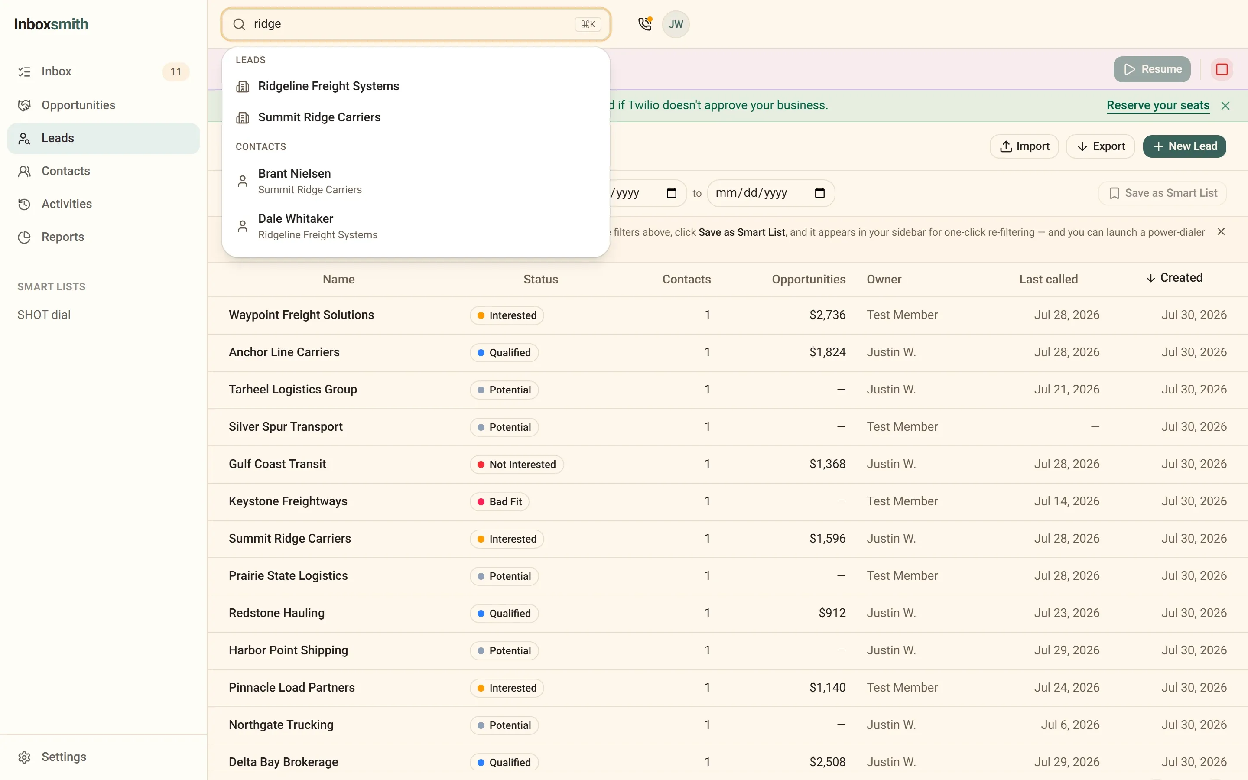The width and height of the screenshot is (1248, 780).
Task: Open calendar picker for the start date
Action: (x=671, y=193)
